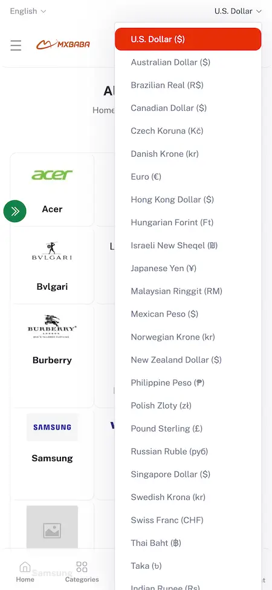Screen dimensions: 272x590
Task: Open the Acer brand logo
Action: point(52,175)
